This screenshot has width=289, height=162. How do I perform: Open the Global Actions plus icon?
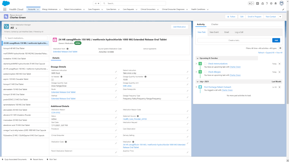click(258, 3)
